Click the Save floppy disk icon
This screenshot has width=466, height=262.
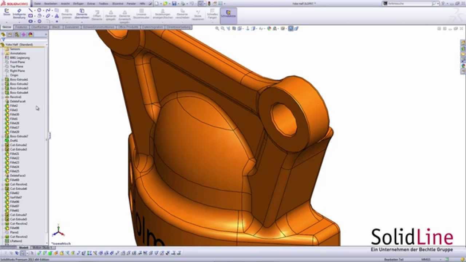[x=174, y=4]
